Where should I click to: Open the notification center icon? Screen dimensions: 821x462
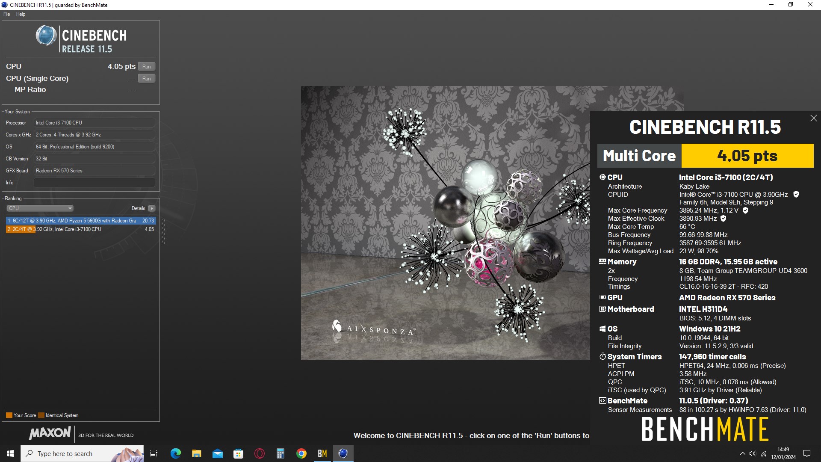pyautogui.click(x=807, y=453)
